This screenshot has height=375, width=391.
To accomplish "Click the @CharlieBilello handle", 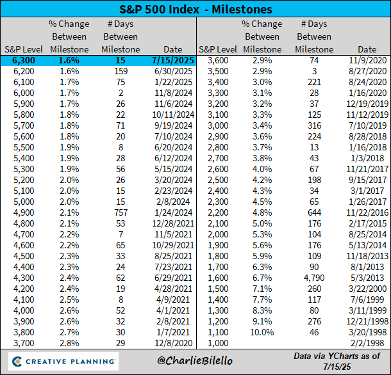I will [x=195, y=361].
